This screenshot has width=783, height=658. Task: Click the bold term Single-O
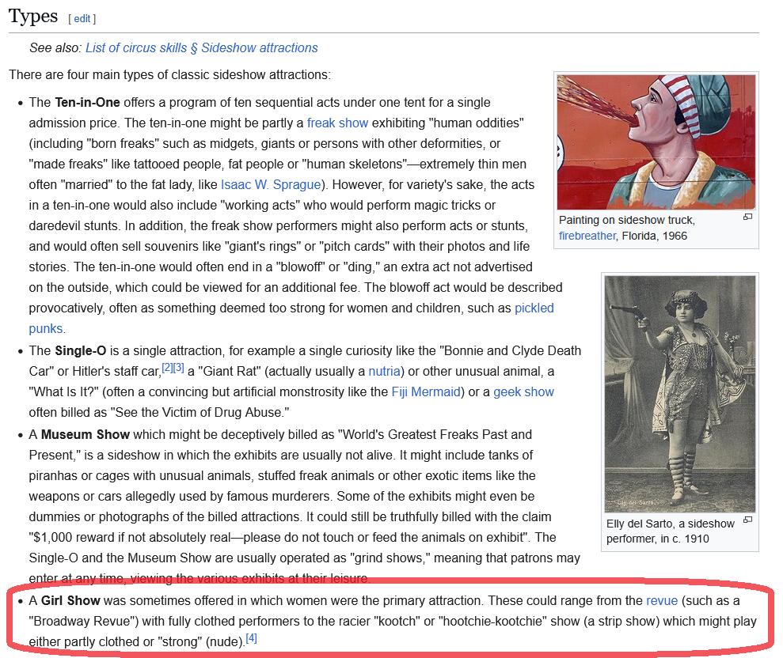(x=81, y=350)
